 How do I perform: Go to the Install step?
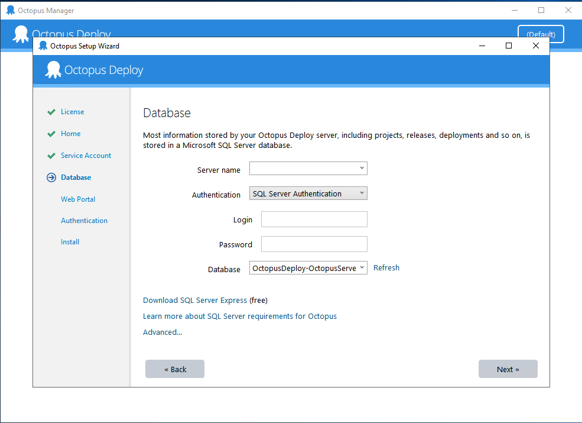70,242
